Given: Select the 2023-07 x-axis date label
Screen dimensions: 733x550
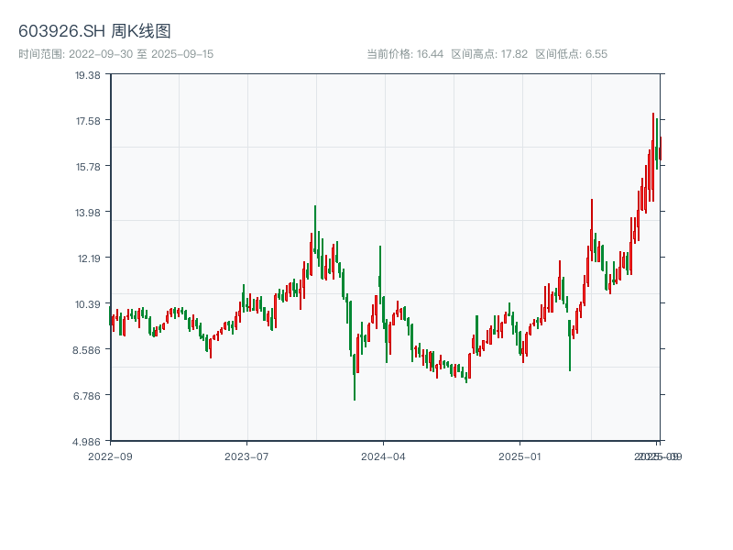Looking at the screenshot, I should (246, 456).
